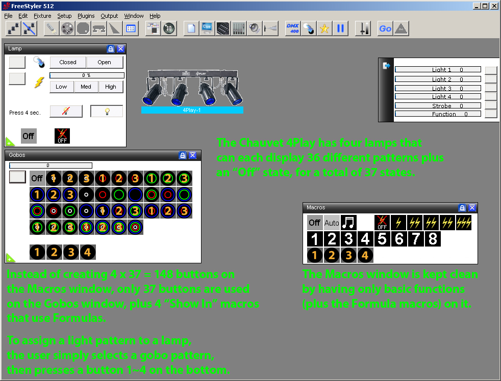Click the 4Play-1 fixture image
This screenshot has height=381, width=501.
[192, 88]
